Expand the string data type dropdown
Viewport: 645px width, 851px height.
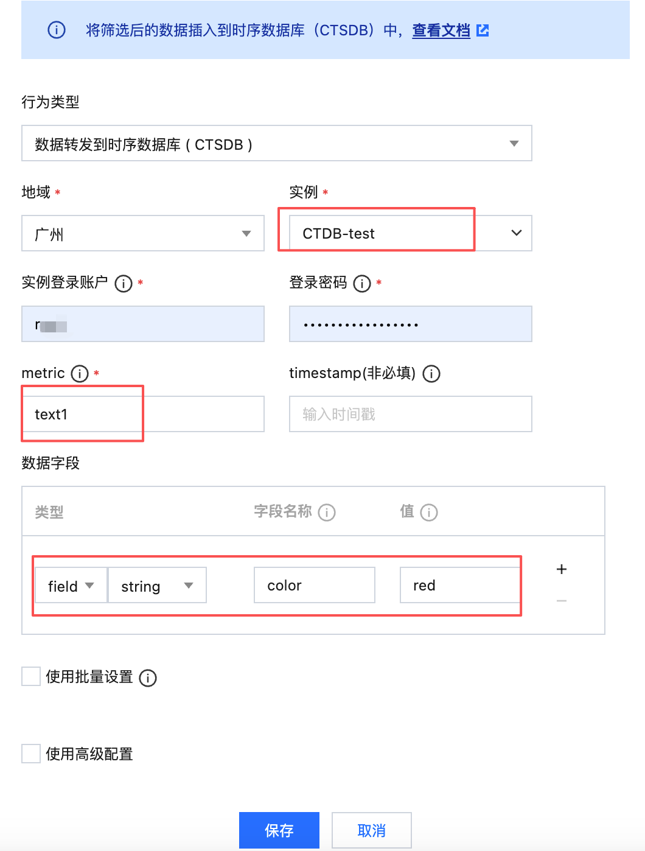157,586
